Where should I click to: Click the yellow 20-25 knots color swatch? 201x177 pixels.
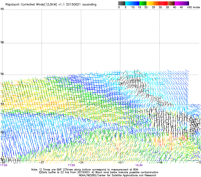[150, 3]
